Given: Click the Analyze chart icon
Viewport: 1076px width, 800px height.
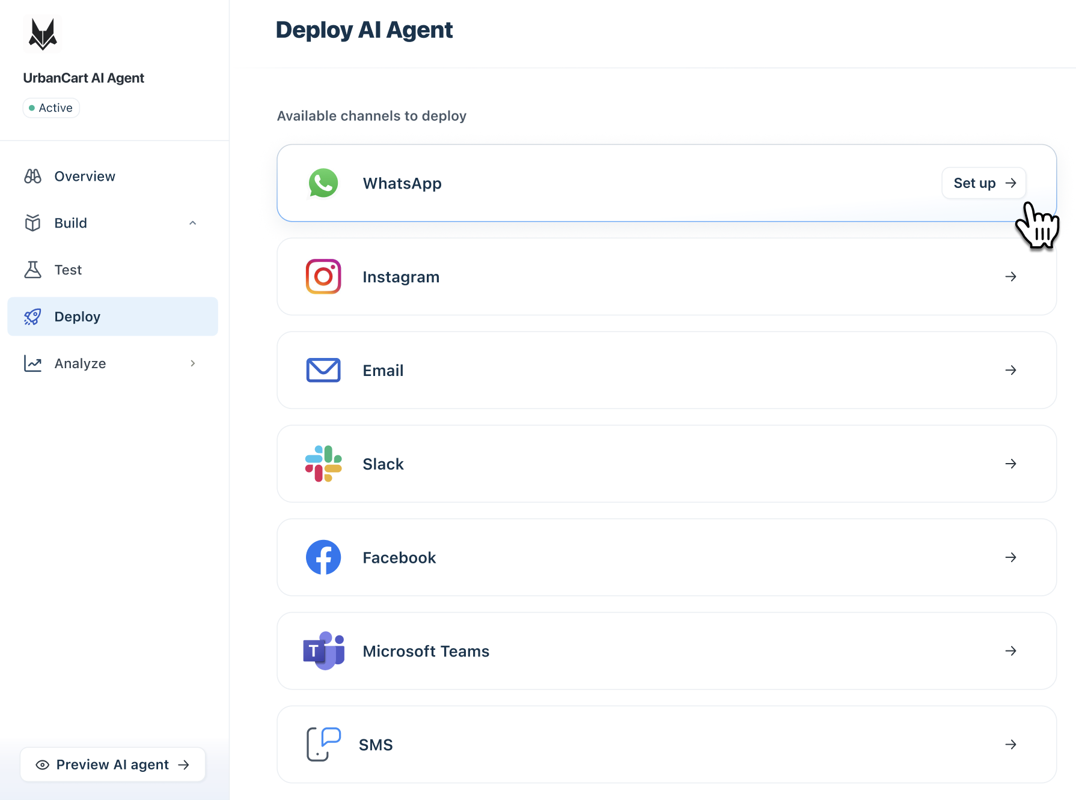Looking at the screenshot, I should 32,363.
